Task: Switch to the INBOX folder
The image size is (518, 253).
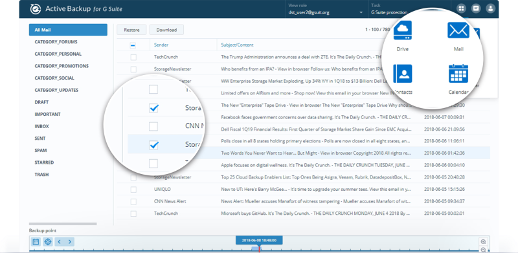Action: click(42, 126)
